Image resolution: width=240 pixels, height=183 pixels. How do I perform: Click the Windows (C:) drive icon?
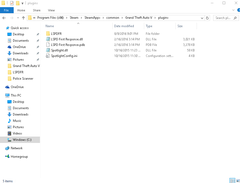tap(9, 140)
